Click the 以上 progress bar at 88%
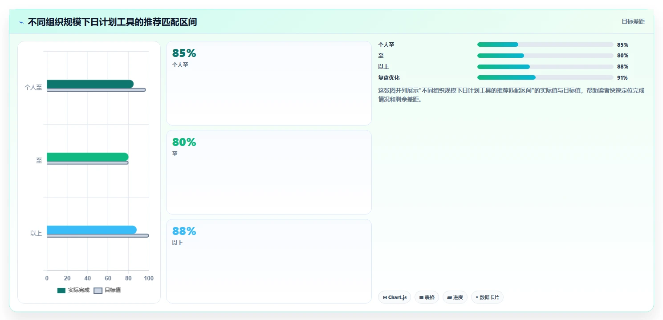The height and width of the screenshot is (320, 663). (x=545, y=67)
